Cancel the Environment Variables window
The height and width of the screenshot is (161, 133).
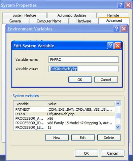tap(112, 153)
